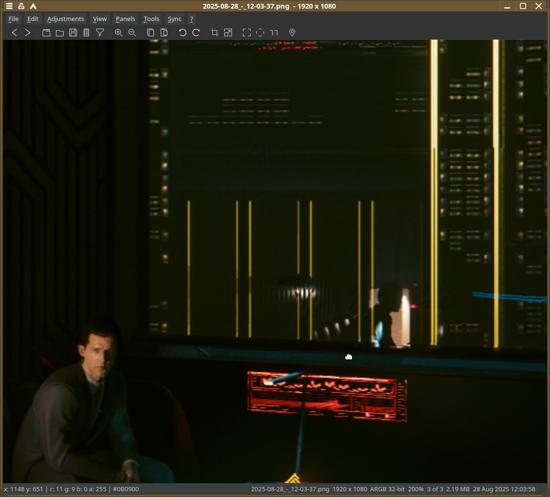Set zoom to 1:1 actual size
550x497 pixels.
pos(274,32)
